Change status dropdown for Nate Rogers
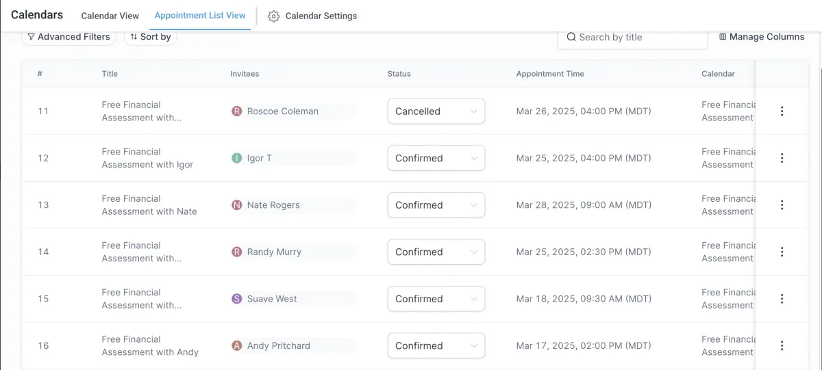 point(436,205)
